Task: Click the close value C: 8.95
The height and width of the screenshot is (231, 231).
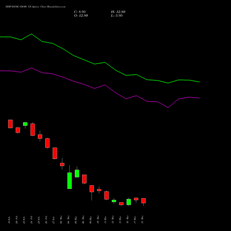Action: 80,12
